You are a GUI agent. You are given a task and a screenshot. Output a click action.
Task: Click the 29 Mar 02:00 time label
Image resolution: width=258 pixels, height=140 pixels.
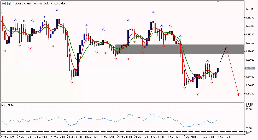click(x=108, y=137)
